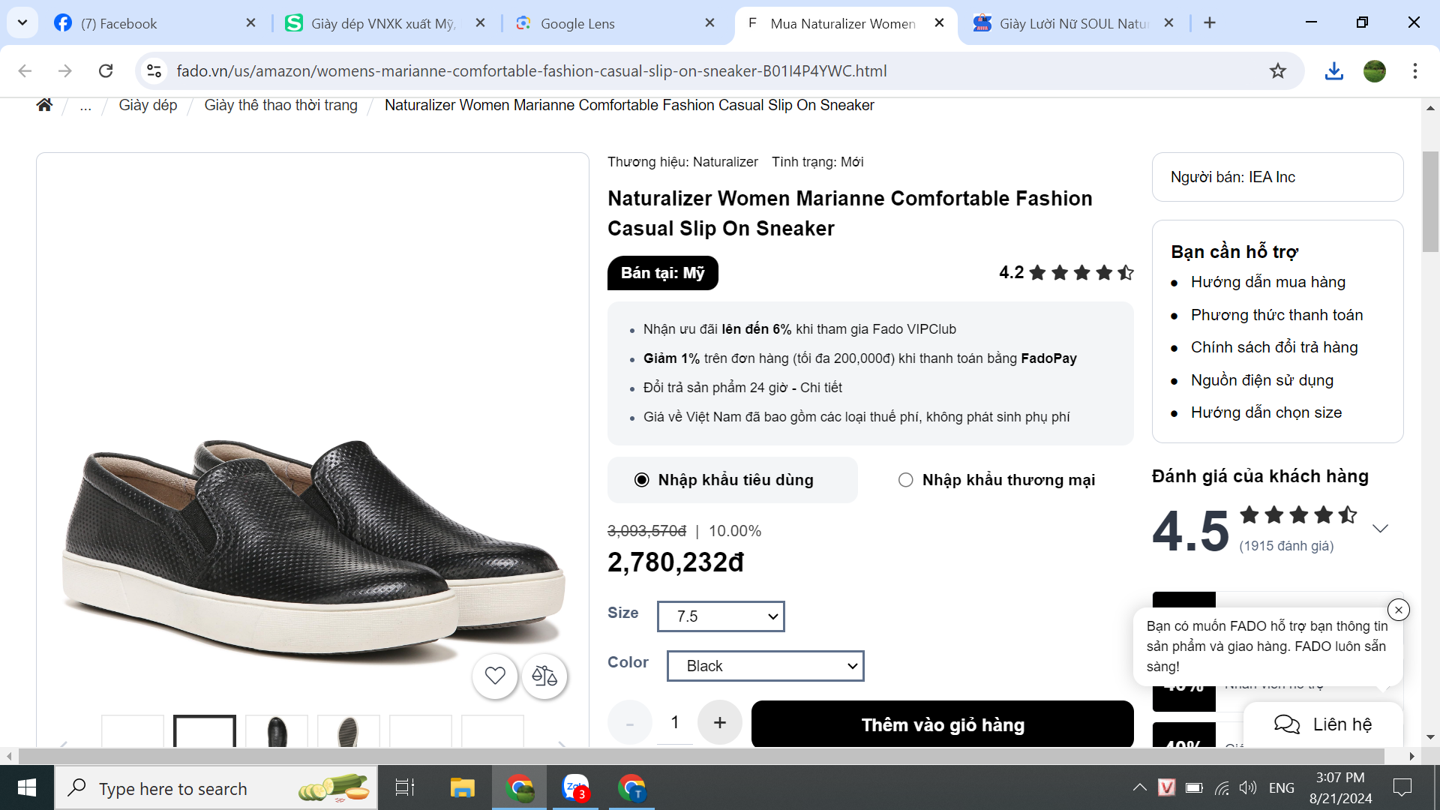Close the FADO support popup
The height and width of the screenshot is (810, 1440).
(x=1398, y=610)
